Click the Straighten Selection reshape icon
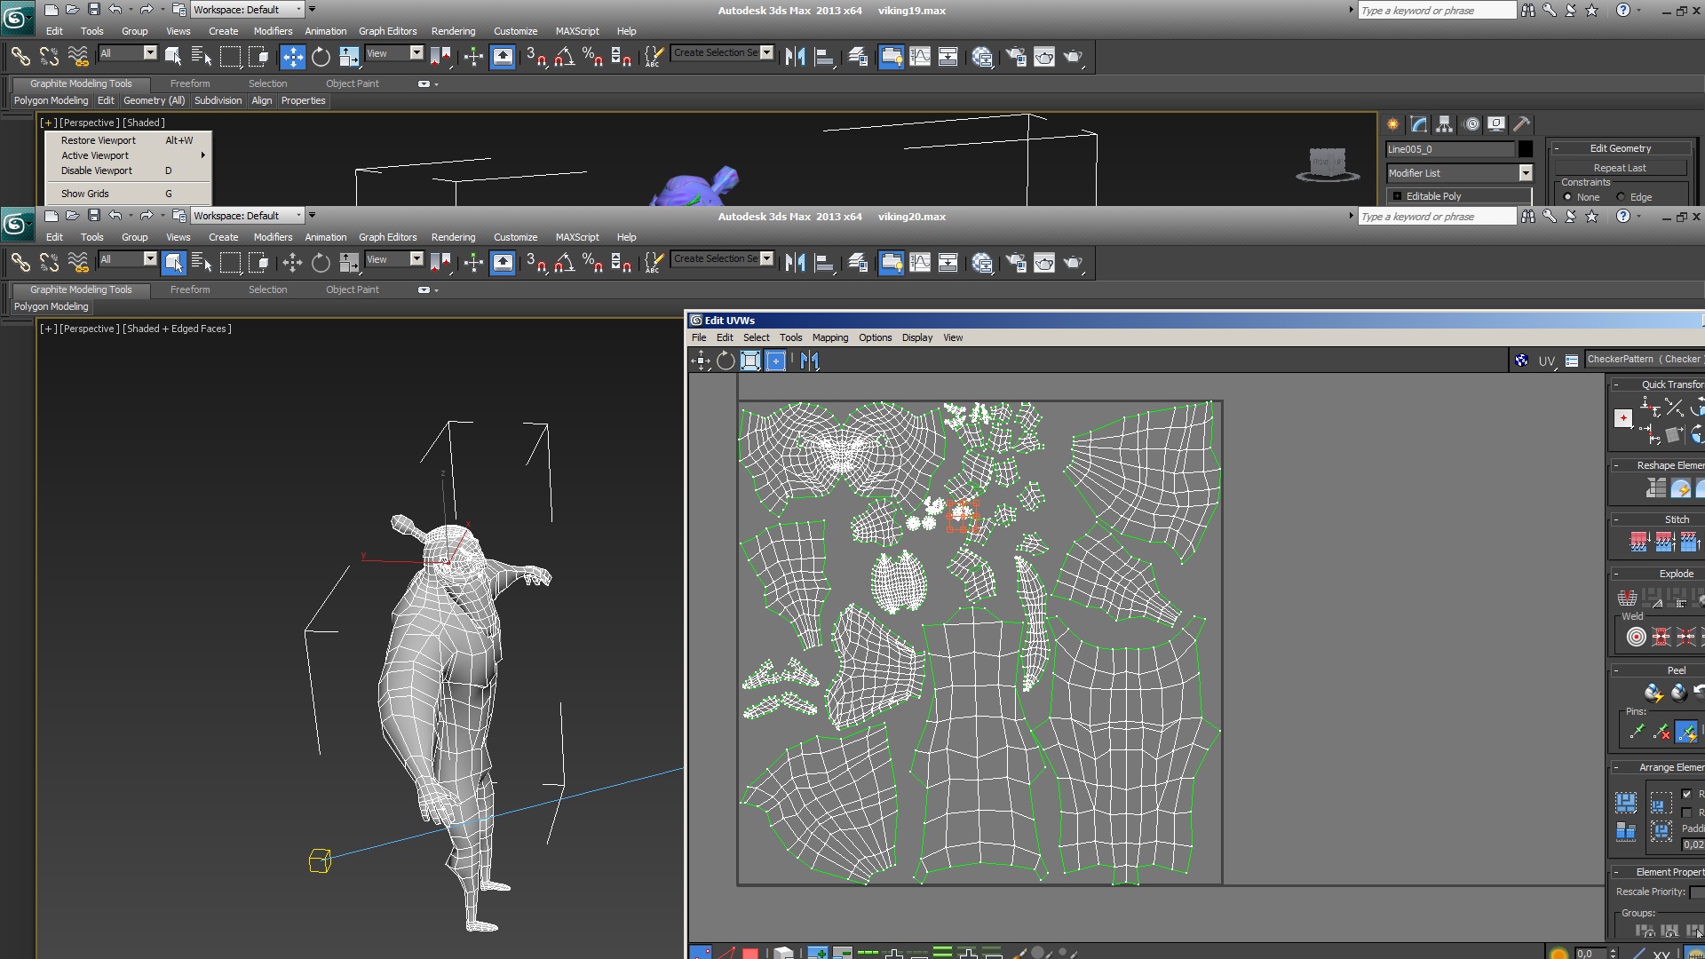This screenshot has width=1705, height=959. [1655, 487]
